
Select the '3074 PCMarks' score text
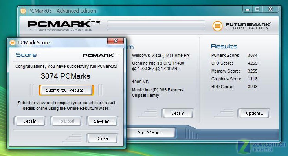(66, 76)
